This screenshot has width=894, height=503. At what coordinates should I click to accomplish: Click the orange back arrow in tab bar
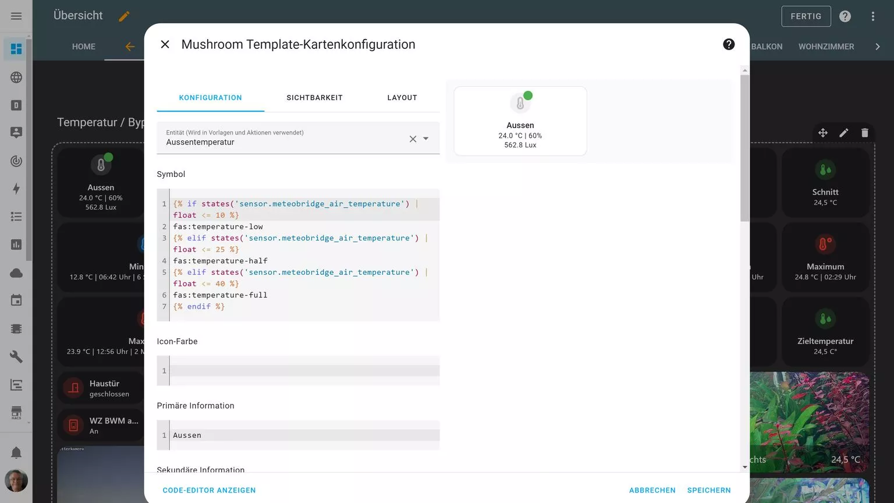[x=130, y=47]
